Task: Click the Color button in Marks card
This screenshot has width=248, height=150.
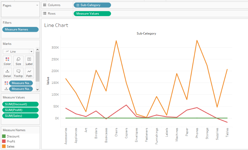Action: pyautogui.click(x=7, y=61)
